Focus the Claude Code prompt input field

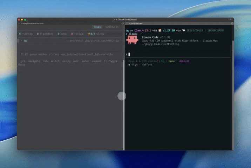tap(178, 54)
